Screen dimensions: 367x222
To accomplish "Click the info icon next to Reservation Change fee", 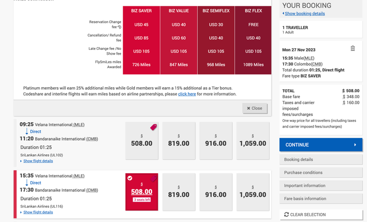I will pyautogui.click(x=120, y=27).
